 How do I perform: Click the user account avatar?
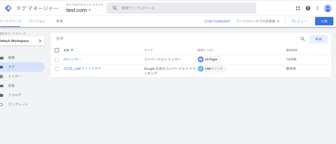[x=327, y=8]
